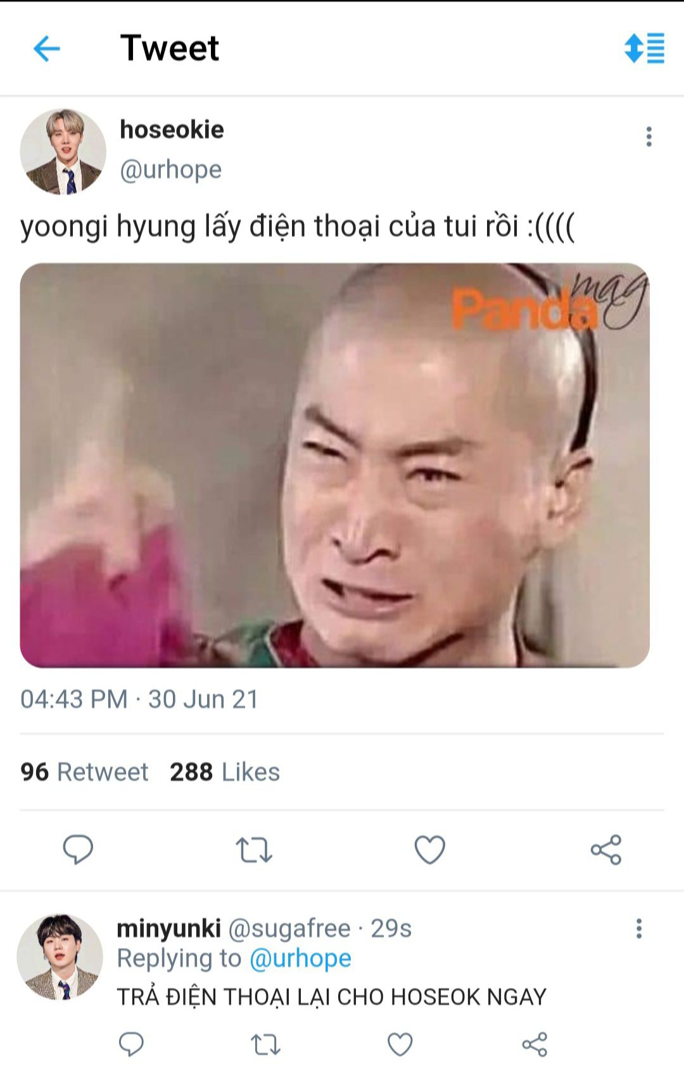684x1069 pixels.
Task: Open hoseokie's profile picture
Action: click(x=63, y=152)
